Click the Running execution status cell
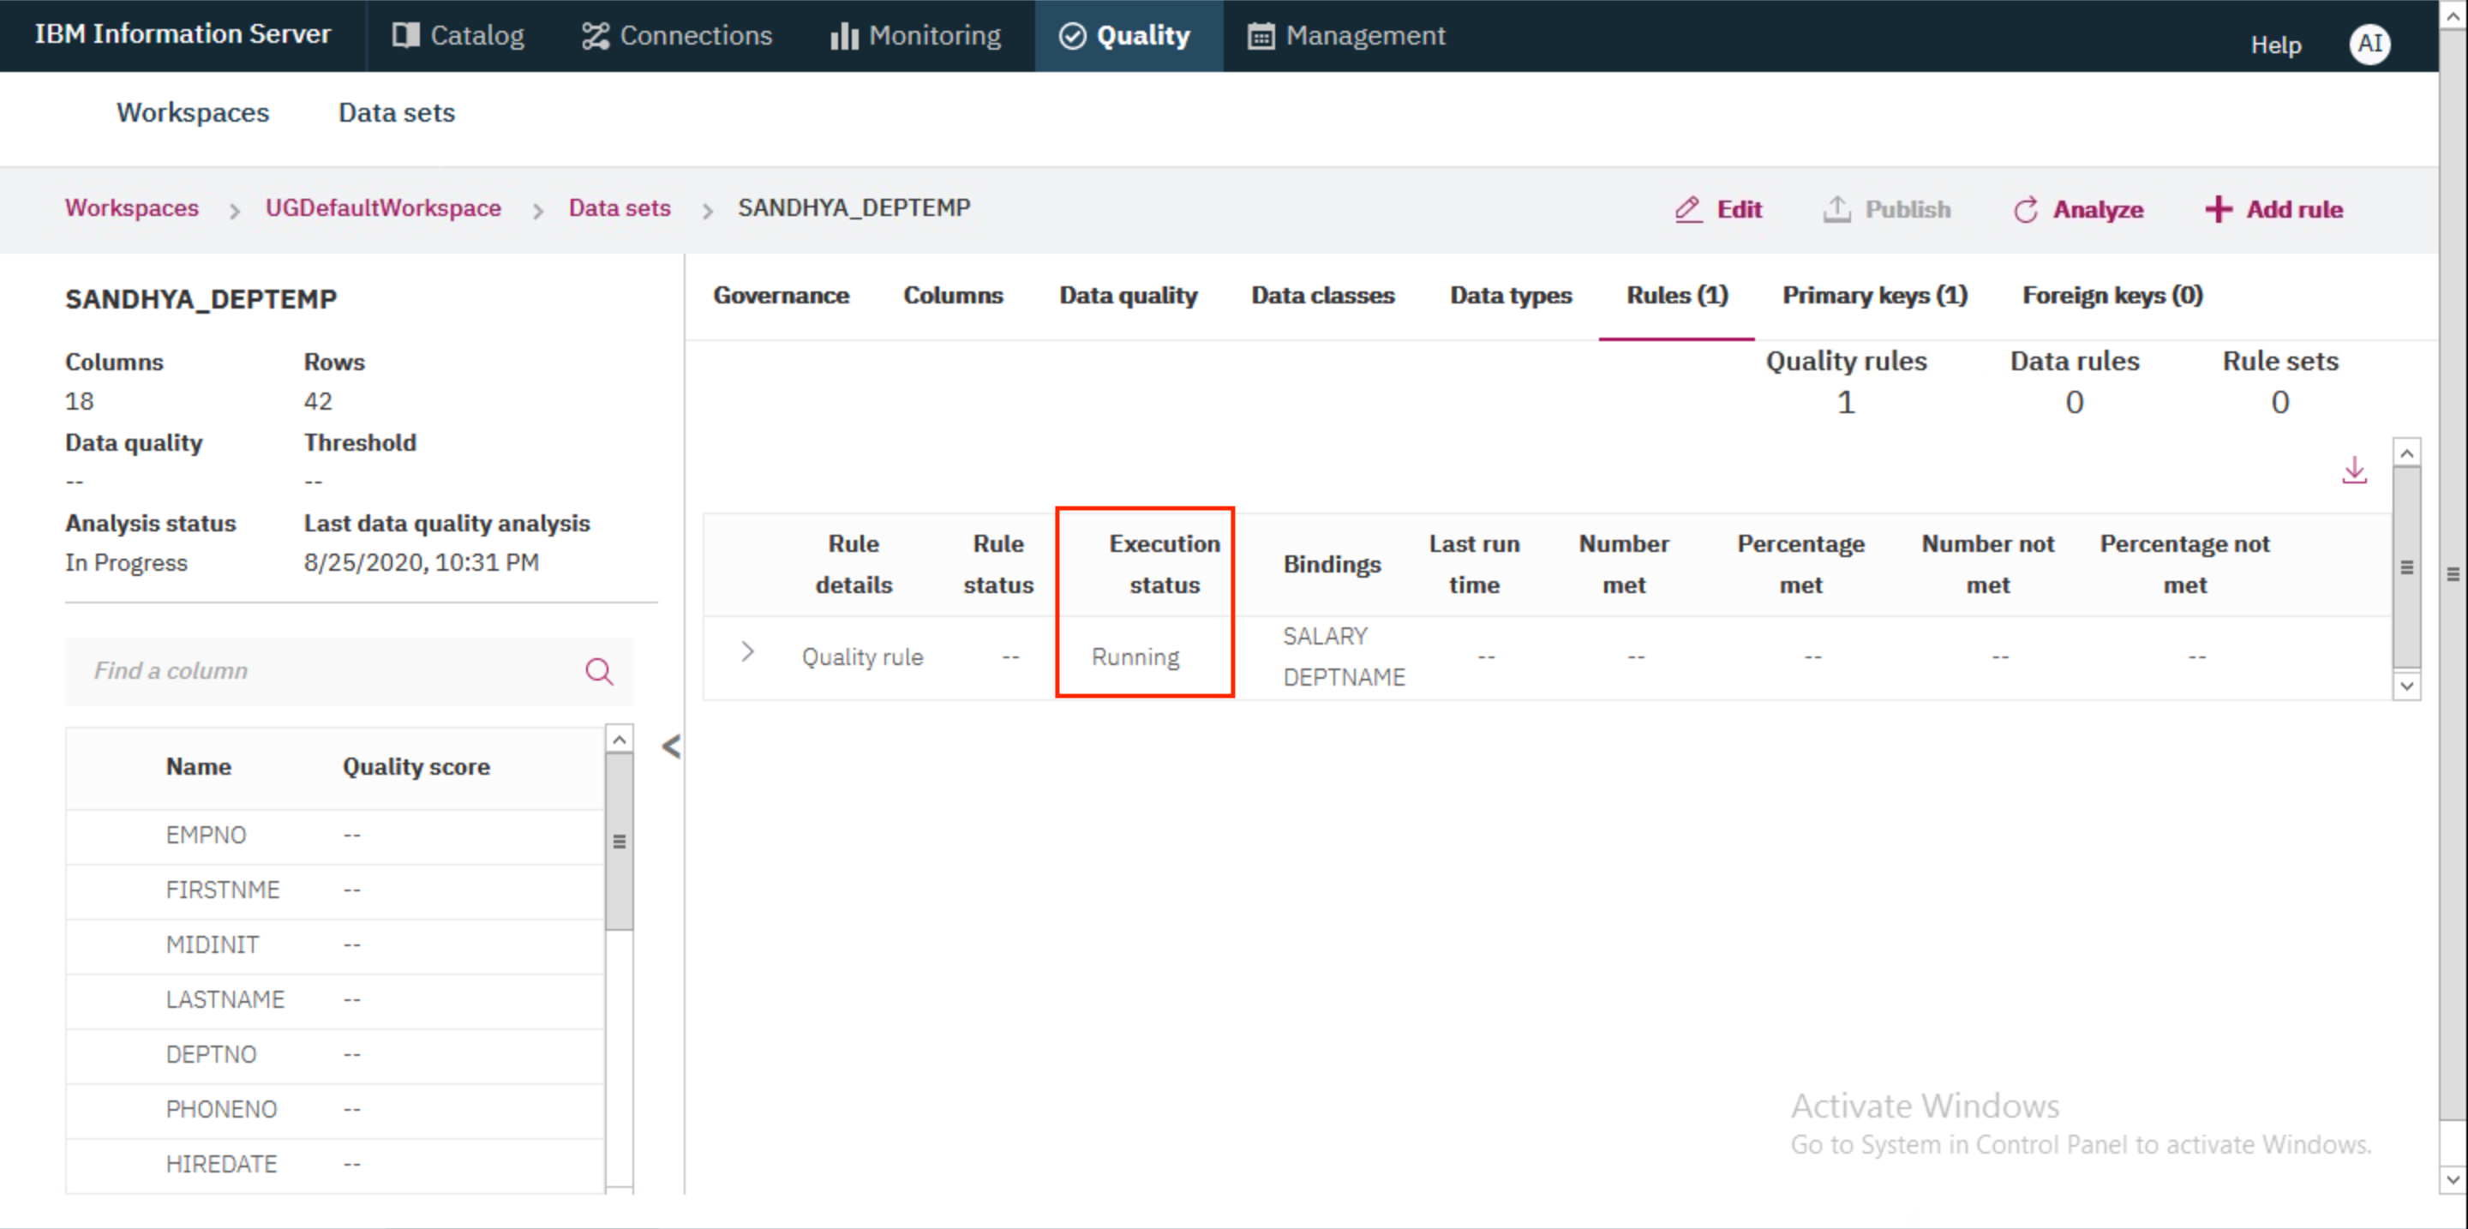The image size is (2468, 1229). 1135,657
